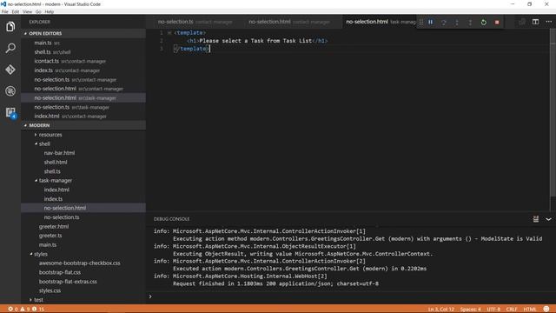
Task: Open the Search view in activity bar
Action: 10,49
